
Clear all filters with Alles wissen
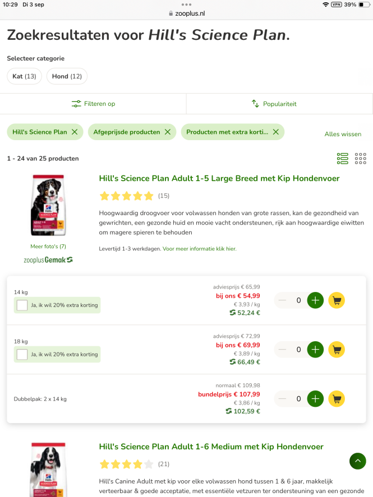pyautogui.click(x=343, y=134)
